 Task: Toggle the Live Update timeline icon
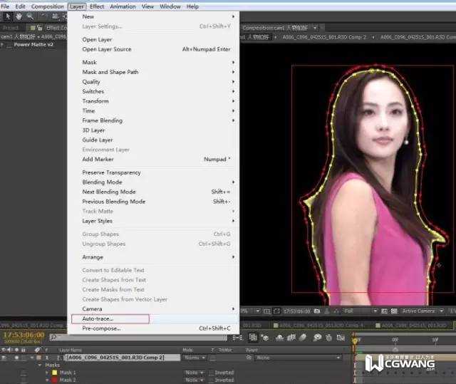pos(253,337)
